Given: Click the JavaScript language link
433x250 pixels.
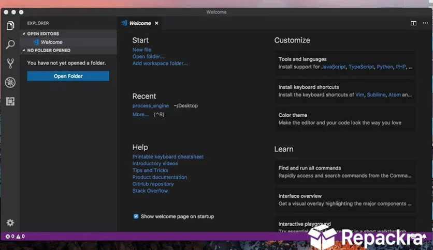Looking at the screenshot, I should 334,67.
